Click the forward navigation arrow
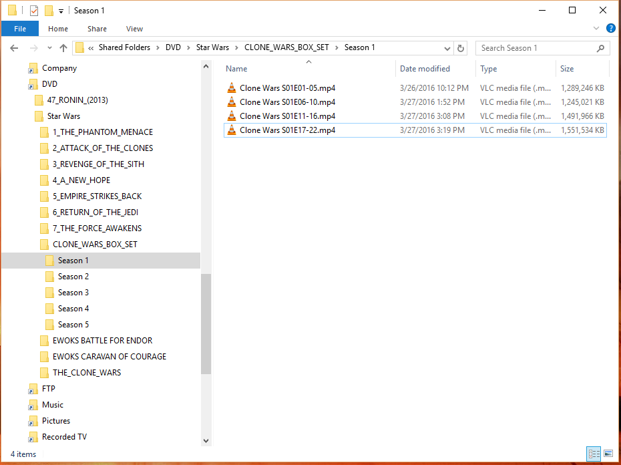This screenshot has width=621, height=465. [31, 47]
